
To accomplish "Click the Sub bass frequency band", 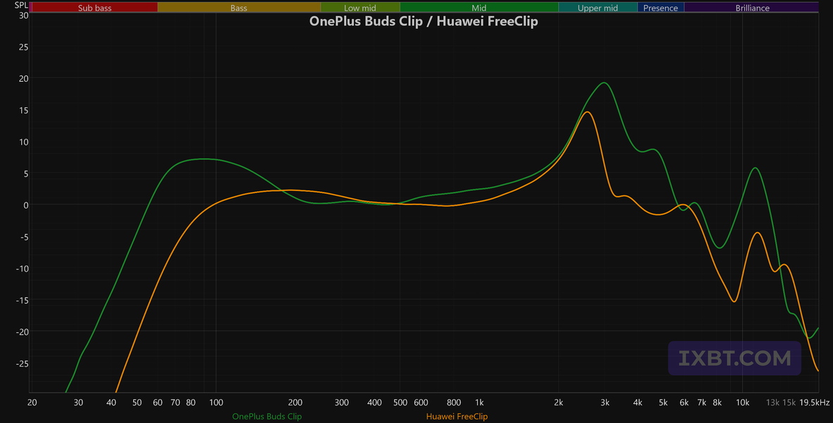I will click(94, 8).
